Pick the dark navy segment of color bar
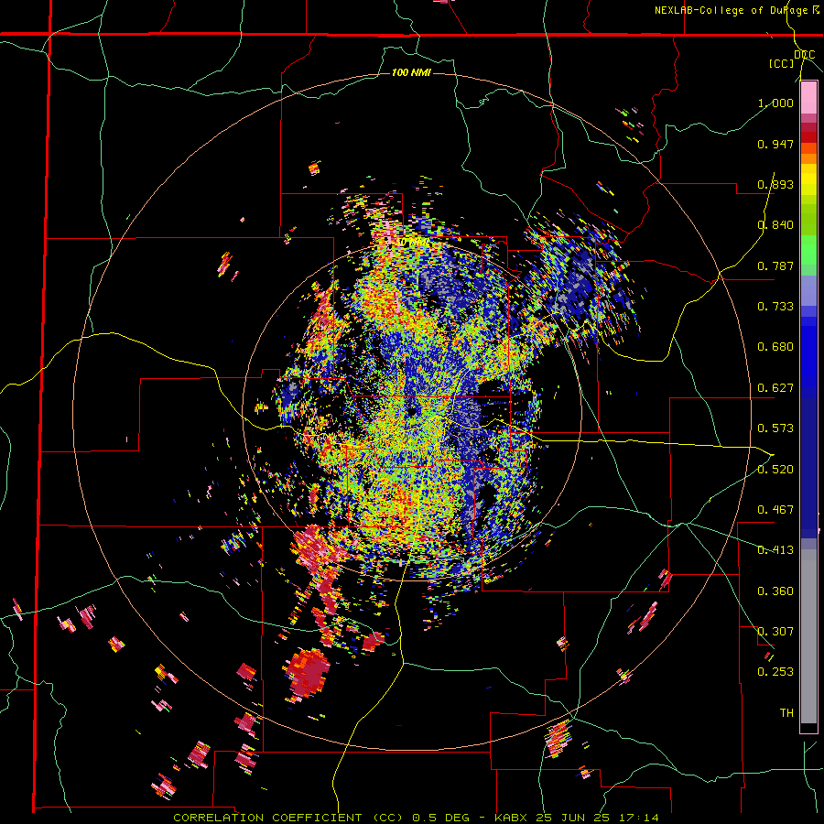824x824 pixels. point(808,462)
